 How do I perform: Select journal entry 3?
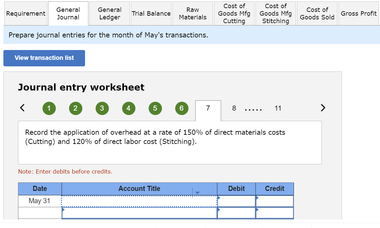[x=102, y=108]
